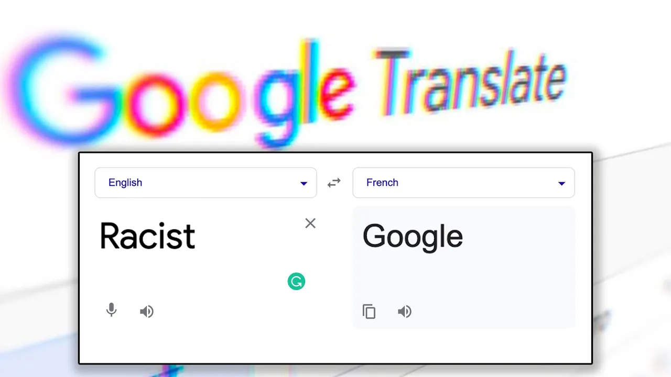Select the English language label
Screen dimensions: 671x377
125,183
